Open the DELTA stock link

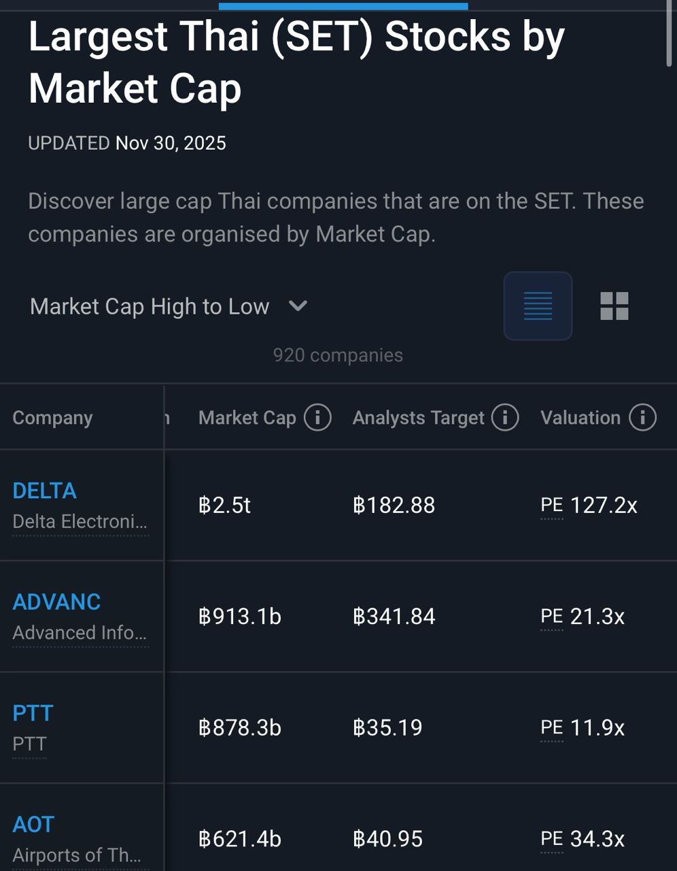(45, 491)
